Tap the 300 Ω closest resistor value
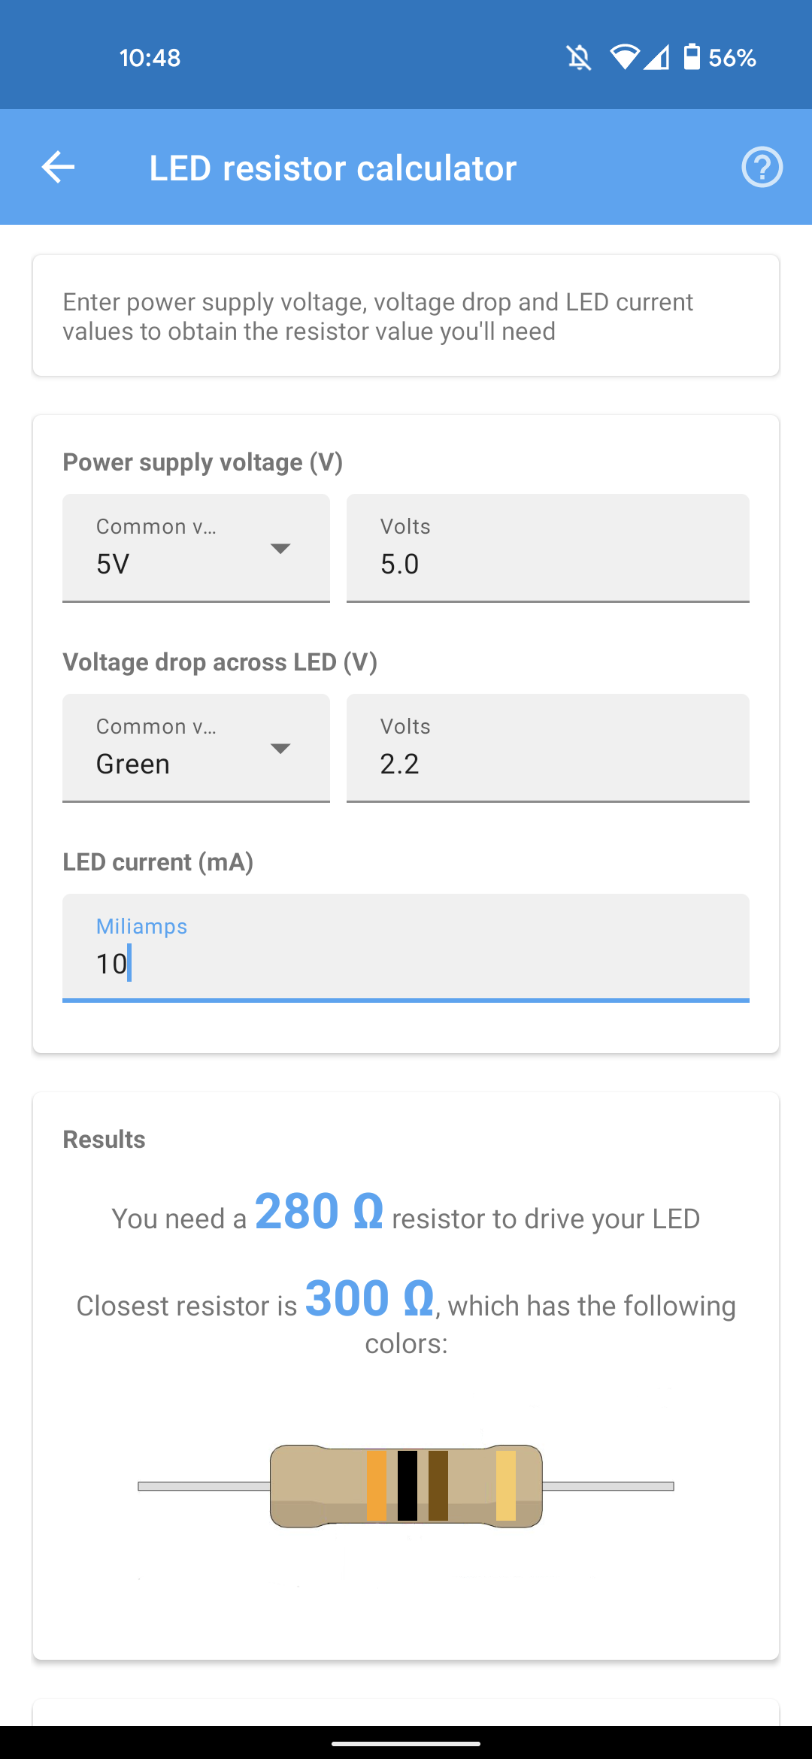 tap(370, 1299)
